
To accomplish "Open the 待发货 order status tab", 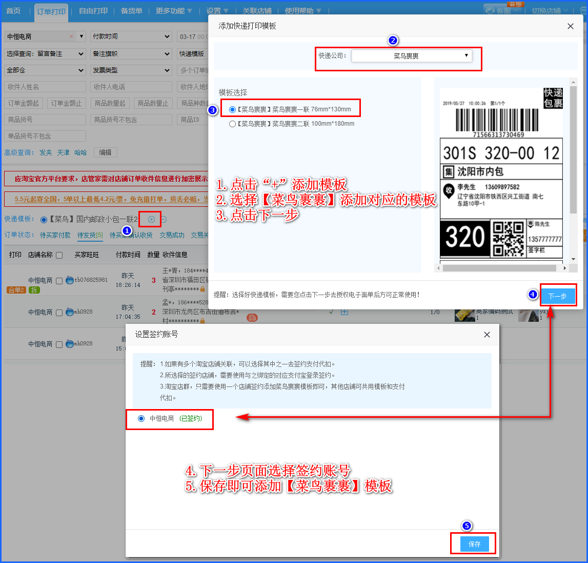I will coord(90,235).
